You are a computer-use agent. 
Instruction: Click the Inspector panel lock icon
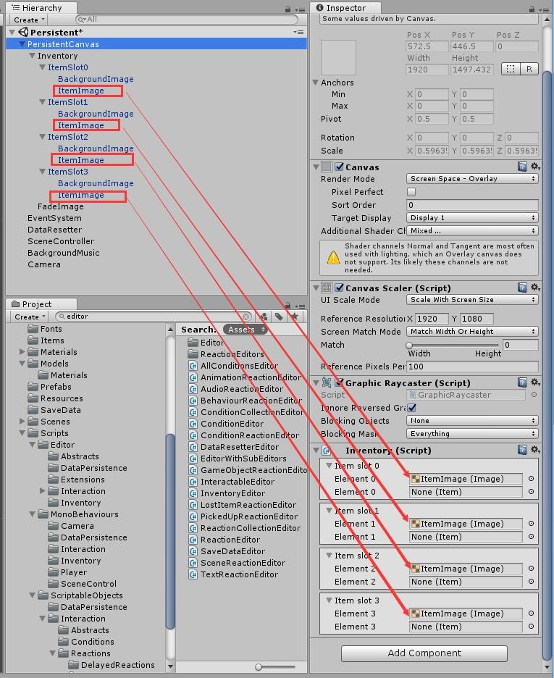(532, 9)
